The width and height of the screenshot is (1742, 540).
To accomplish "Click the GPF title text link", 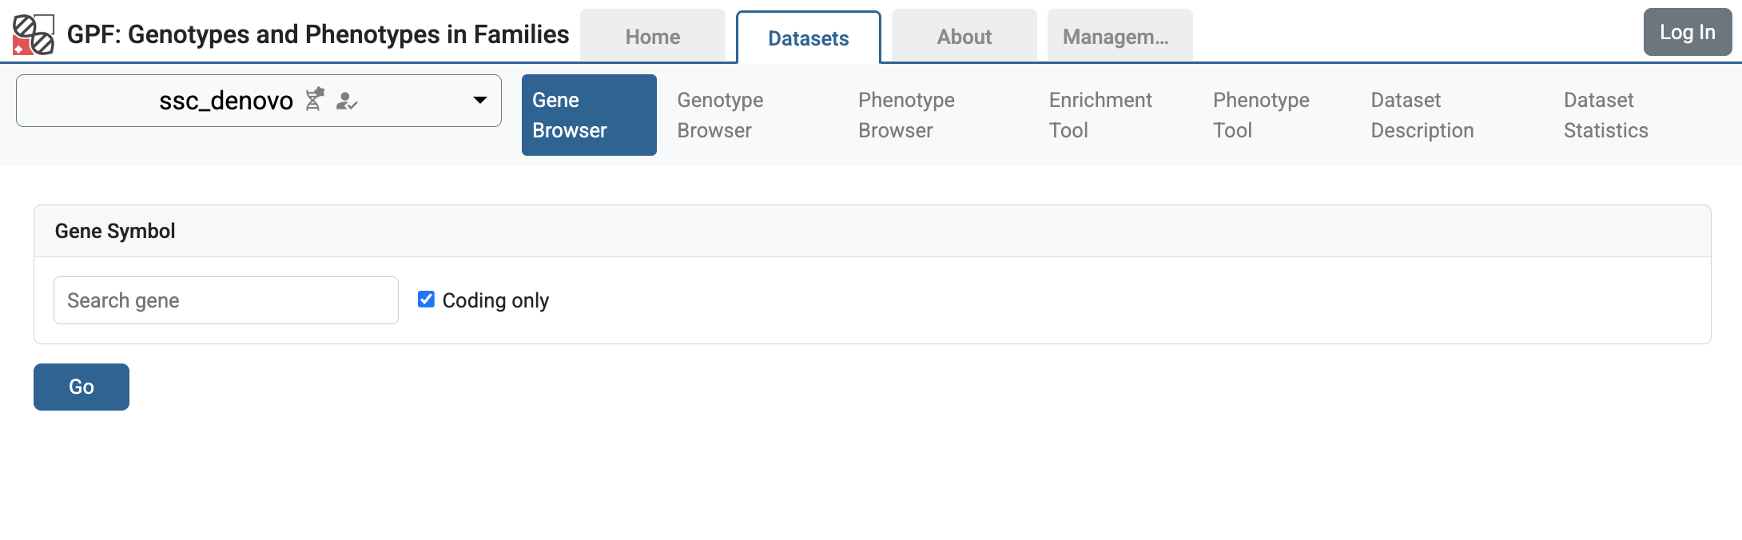I will (317, 34).
